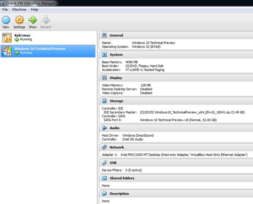Click None under Shared folders

pyautogui.click(x=106, y=186)
